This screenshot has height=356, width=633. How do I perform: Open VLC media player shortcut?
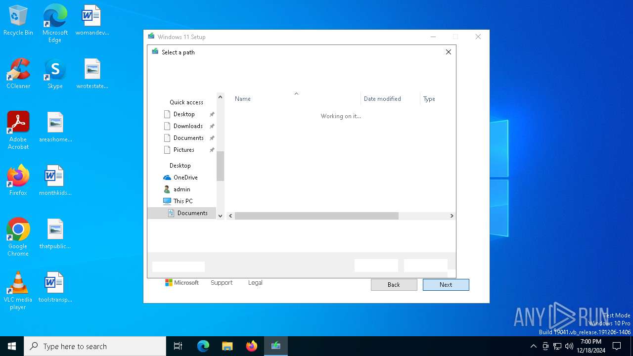click(x=18, y=291)
